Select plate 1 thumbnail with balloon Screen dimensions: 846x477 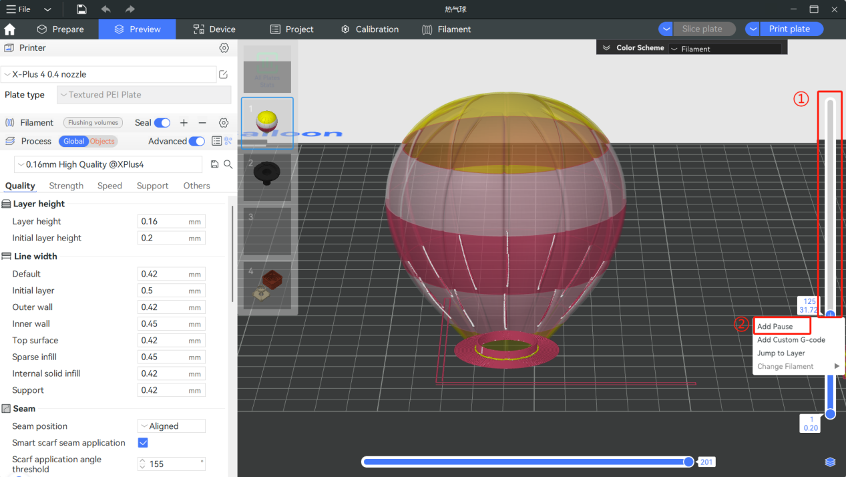(x=267, y=122)
